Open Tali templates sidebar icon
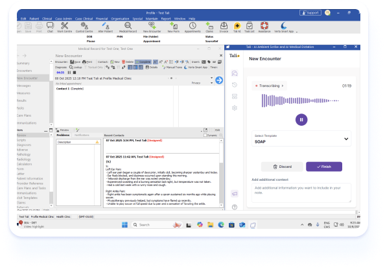Screen dimensions: 385x269 tap(235, 97)
